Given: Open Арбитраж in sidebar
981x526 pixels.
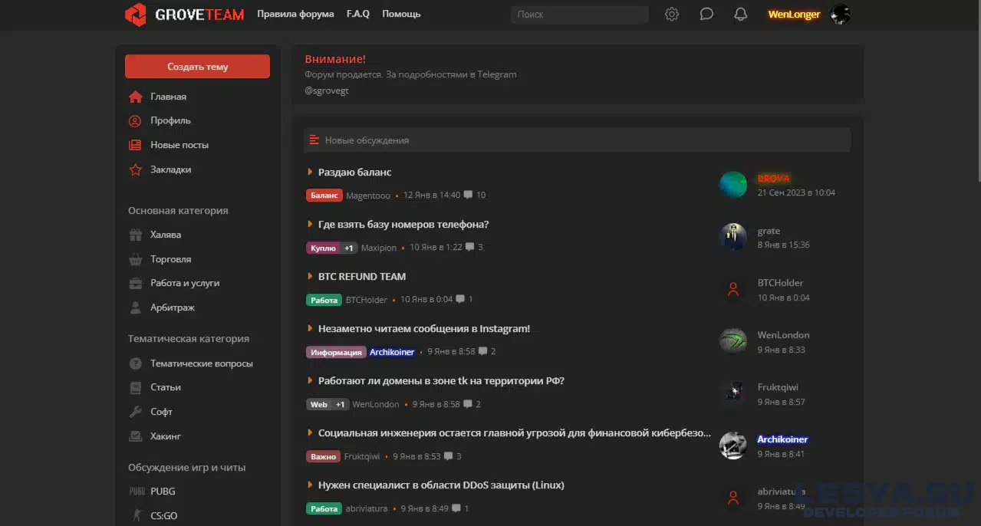Looking at the screenshot, I should click(x=173, y=308).
